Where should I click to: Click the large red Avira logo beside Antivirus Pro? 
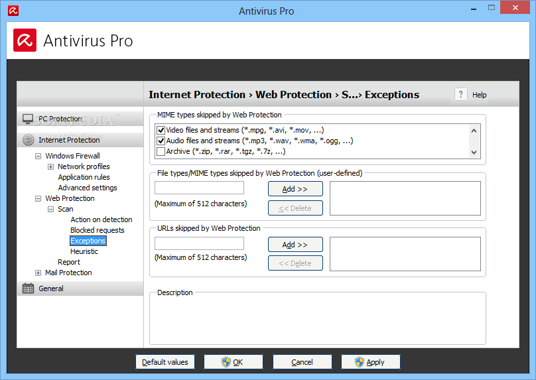(25, 40)
